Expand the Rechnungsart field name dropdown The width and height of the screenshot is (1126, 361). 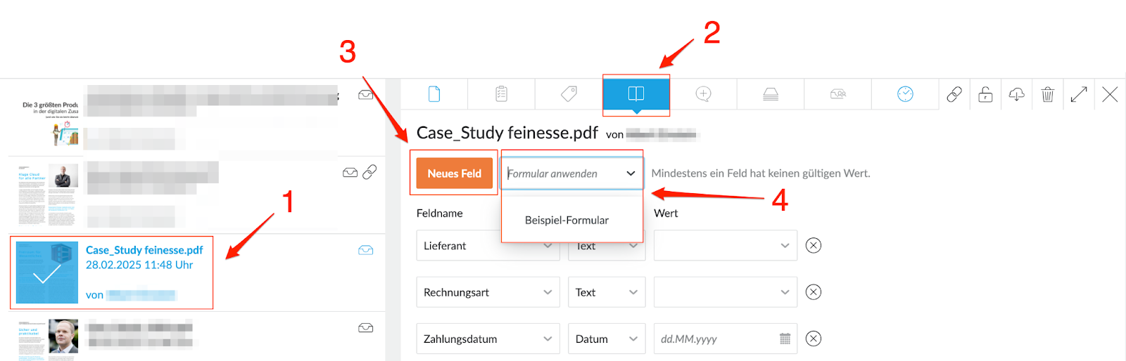[x=488, y=292]
